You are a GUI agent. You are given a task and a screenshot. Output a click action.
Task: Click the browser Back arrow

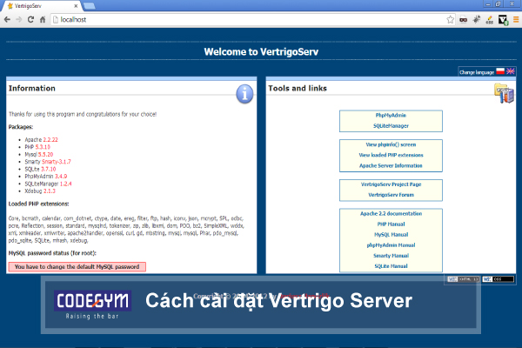point(7,20)
